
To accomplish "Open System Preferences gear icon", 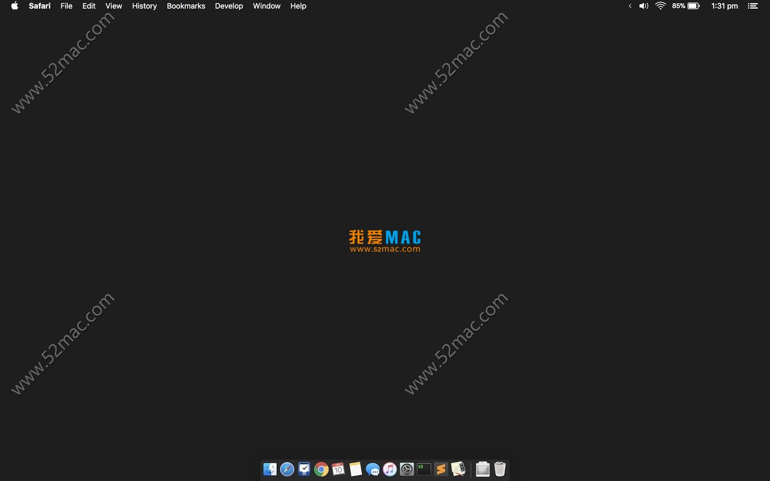I will point(407,469).
